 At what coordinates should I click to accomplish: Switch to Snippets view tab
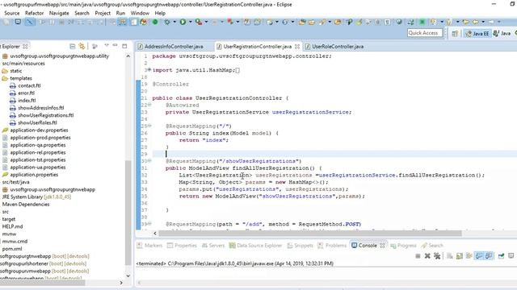tap(300, 245)
